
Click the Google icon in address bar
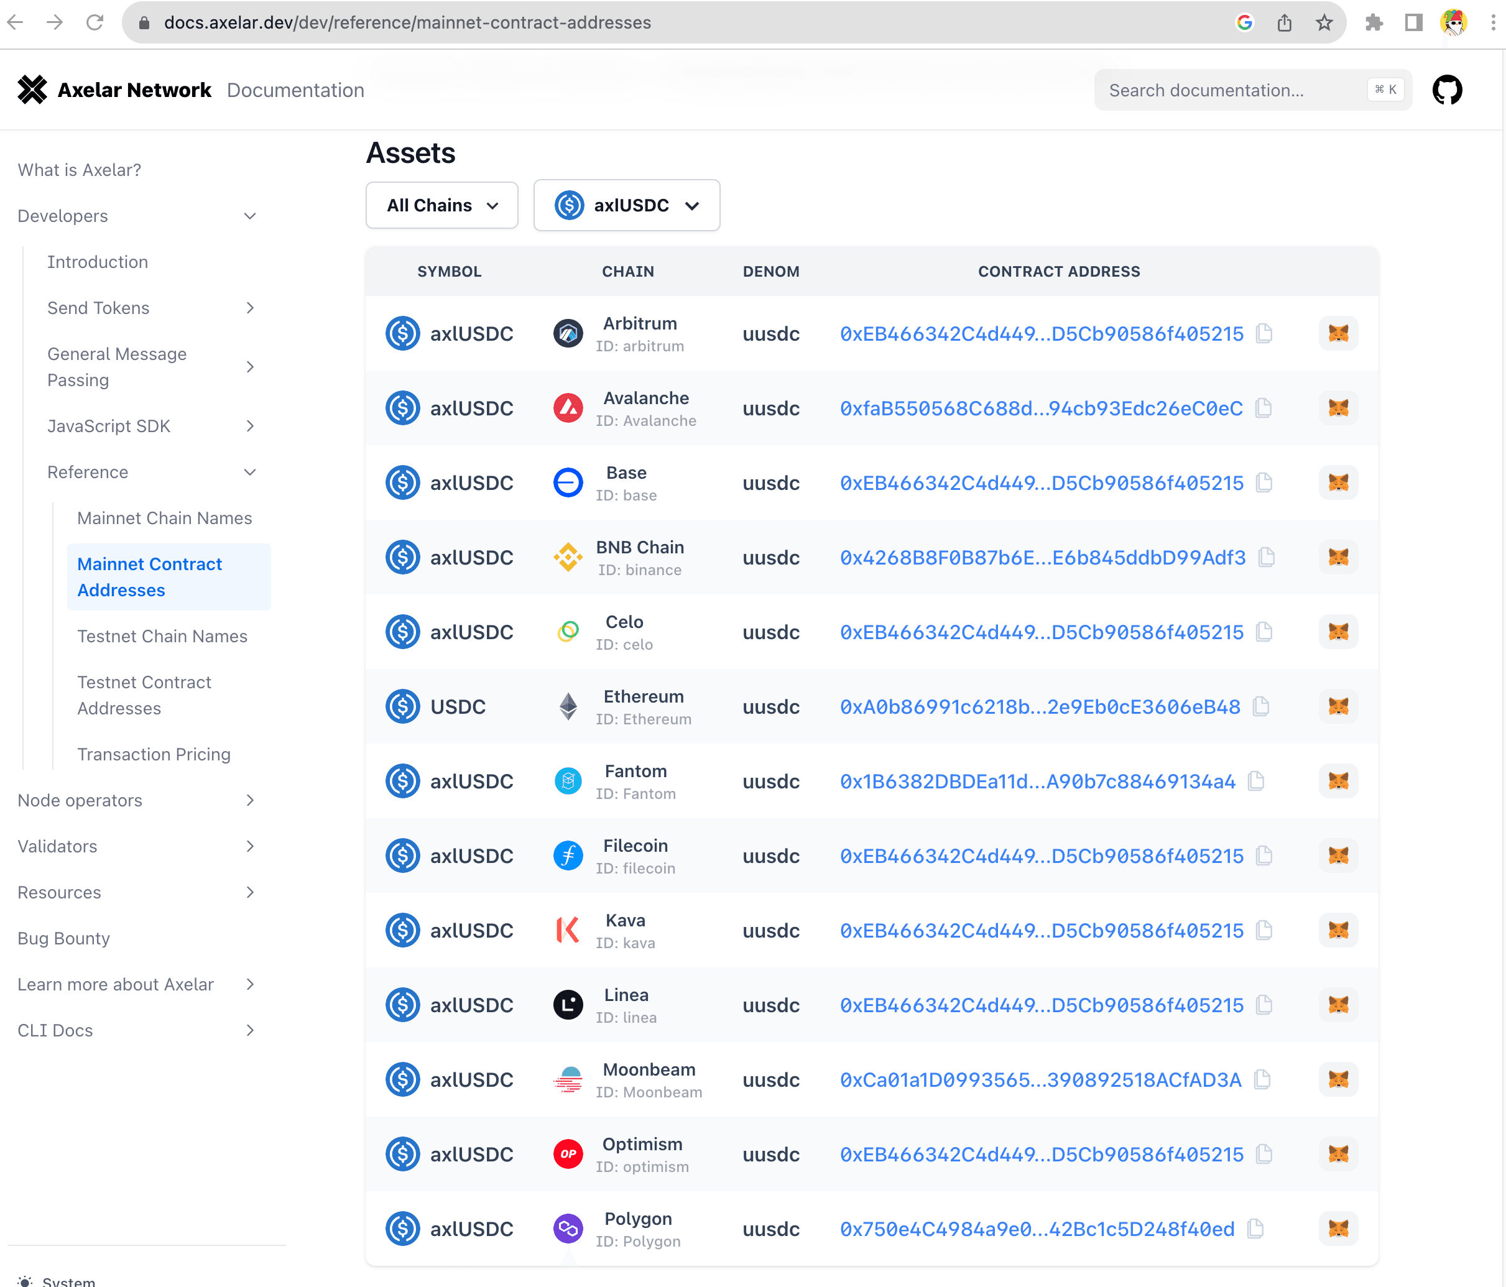pyautogui.click(x=1244, y=22)
